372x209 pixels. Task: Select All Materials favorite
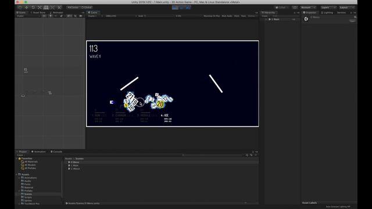coord(29,161)
